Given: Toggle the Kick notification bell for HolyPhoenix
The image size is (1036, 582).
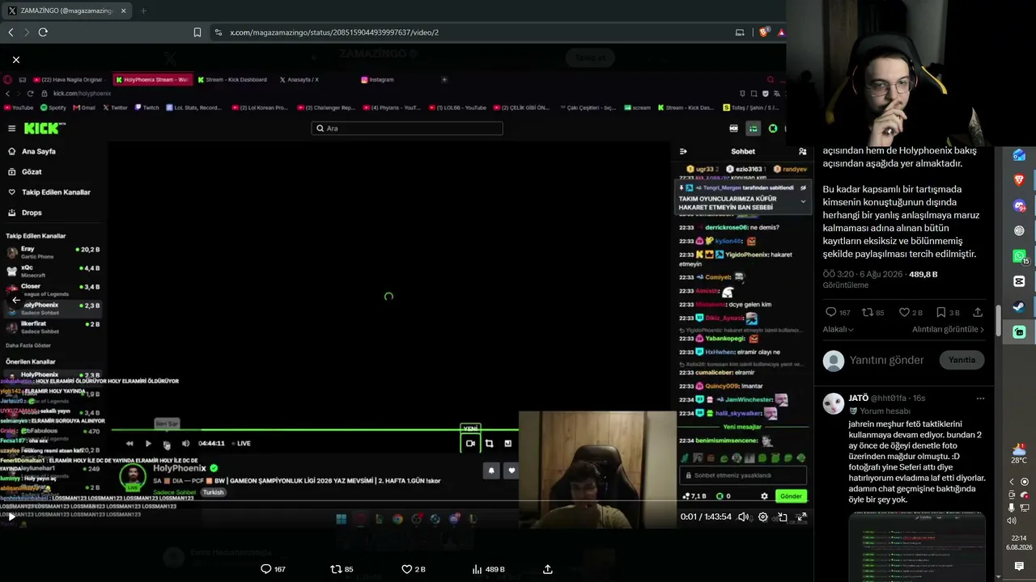Looking at the screenshot, I should [x=491, y=470].
